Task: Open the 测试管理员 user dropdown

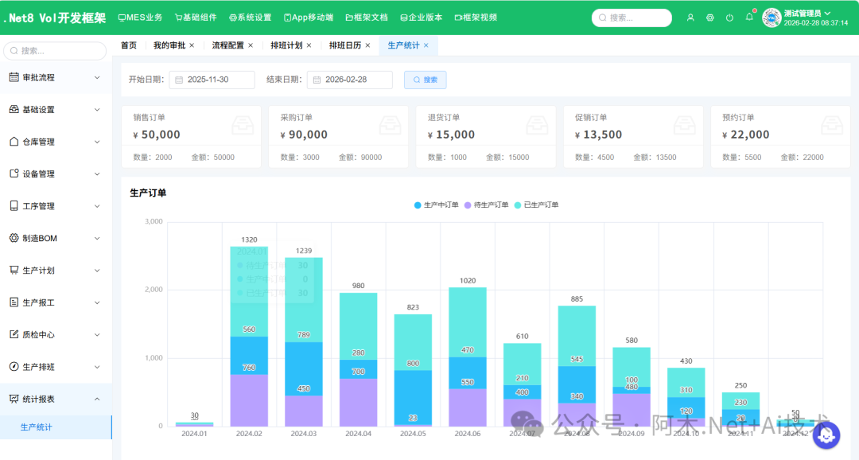Action: [x=807, y=14]
